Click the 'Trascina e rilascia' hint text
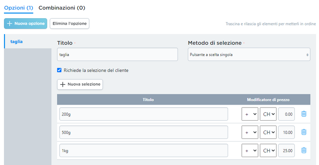 pos(271,24)
